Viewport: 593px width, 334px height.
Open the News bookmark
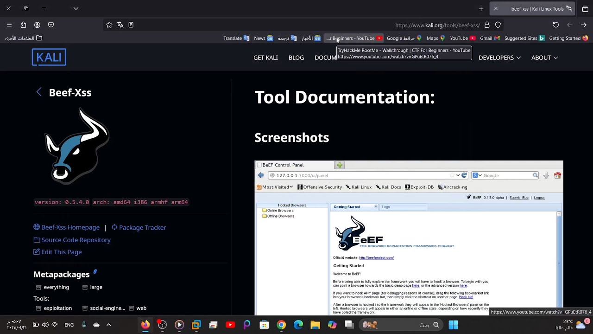[x=264, y=38]
